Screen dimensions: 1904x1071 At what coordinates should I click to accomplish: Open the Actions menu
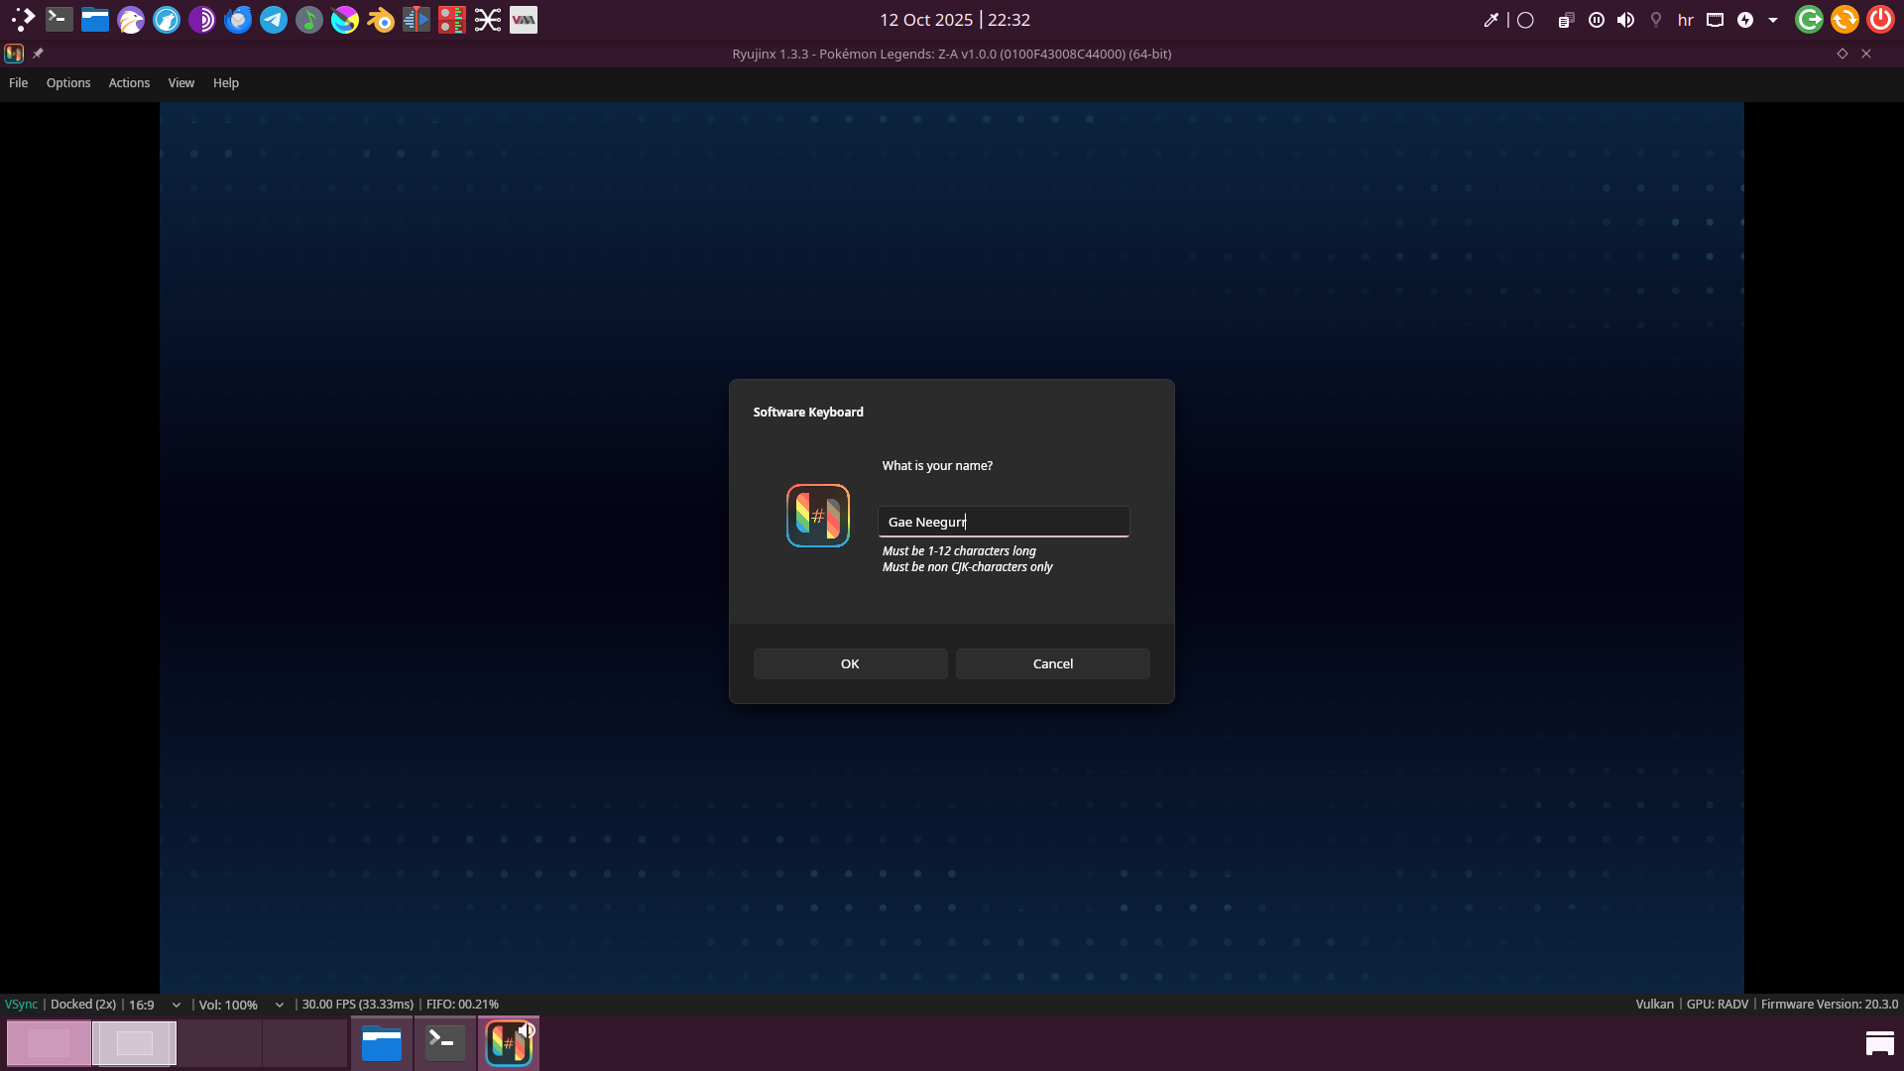point(129,83)
